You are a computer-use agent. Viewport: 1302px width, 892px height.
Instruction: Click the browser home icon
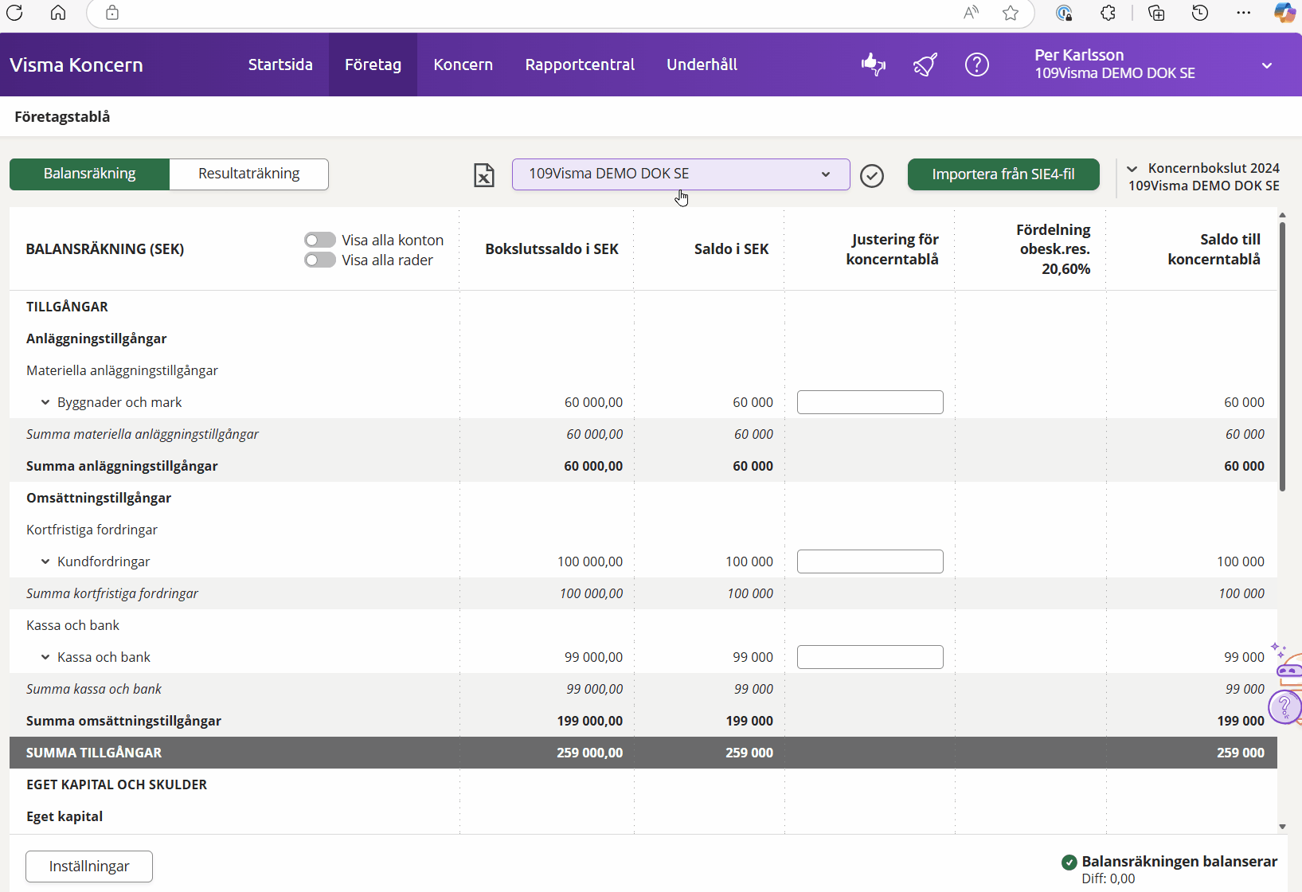(x=58, y=13)
